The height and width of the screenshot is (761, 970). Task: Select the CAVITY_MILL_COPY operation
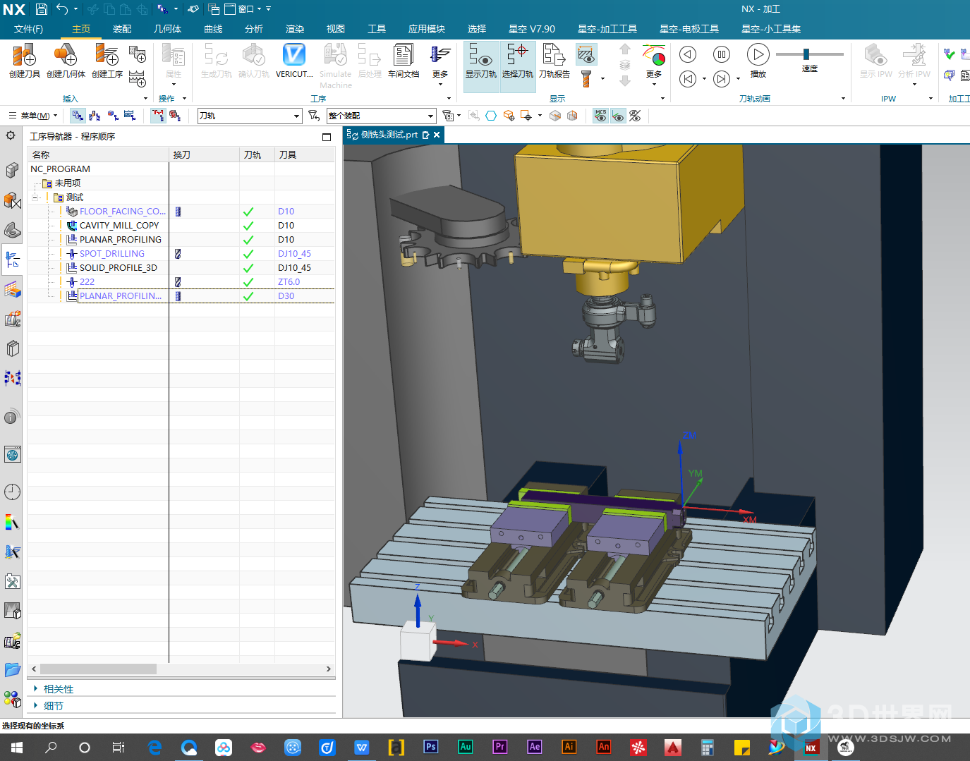pos(119,226)
